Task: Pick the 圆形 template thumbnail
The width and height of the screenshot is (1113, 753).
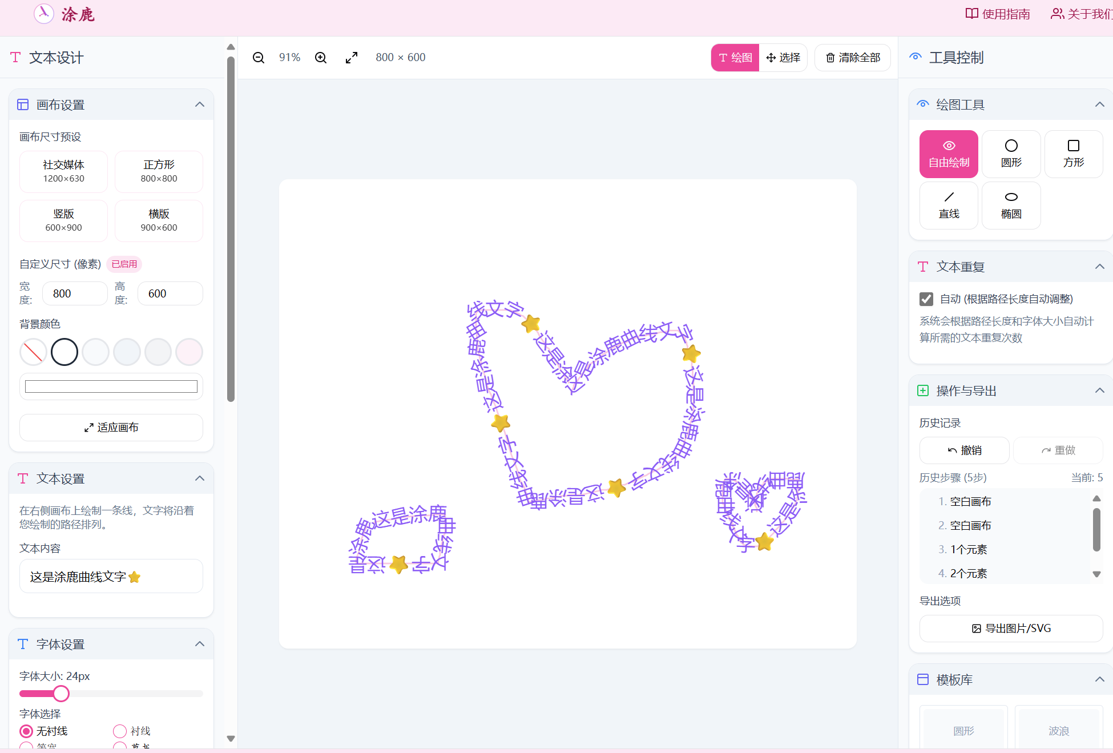Action: tap(963, 728)
